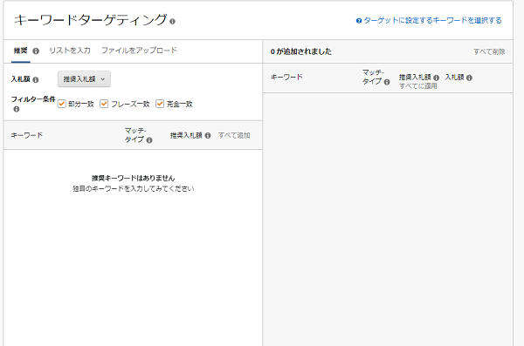Click 0 が追加されました text
Screen dimensions: 524x346
[301, 51]
